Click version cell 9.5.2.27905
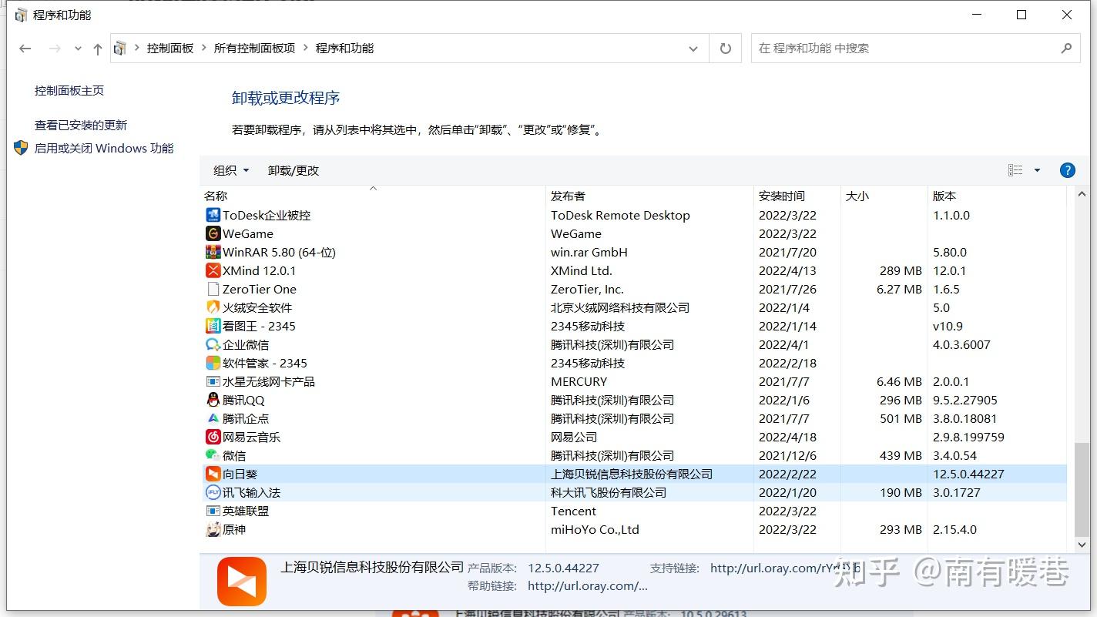This screenshot has height=617, width=1097. (964, 400)
